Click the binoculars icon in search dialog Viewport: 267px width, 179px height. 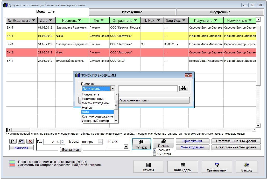tap(183, 88)
